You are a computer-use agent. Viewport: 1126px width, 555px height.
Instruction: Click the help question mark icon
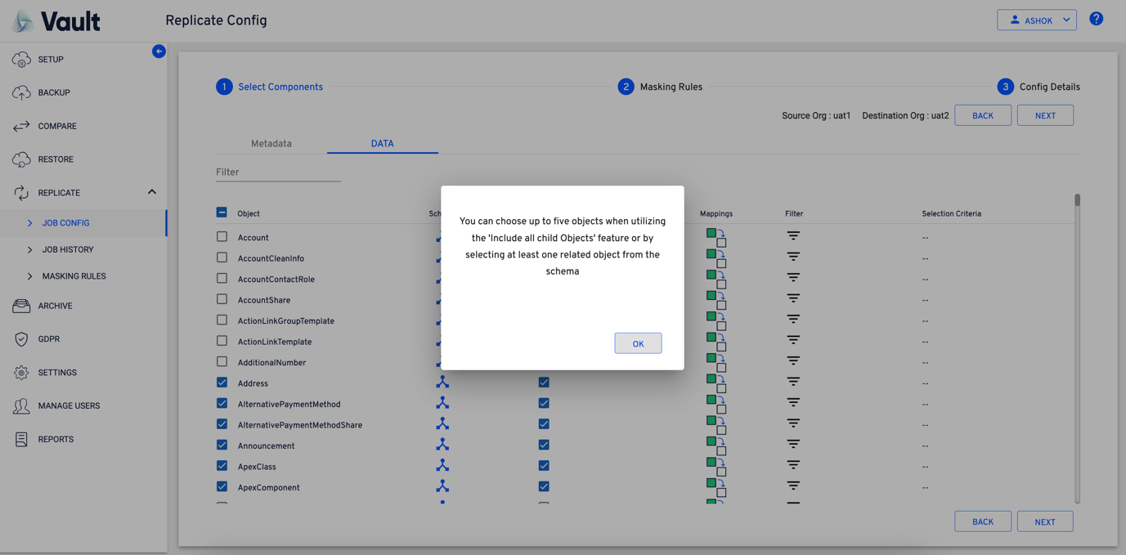pyautogui.click(x=1096, y=19)
